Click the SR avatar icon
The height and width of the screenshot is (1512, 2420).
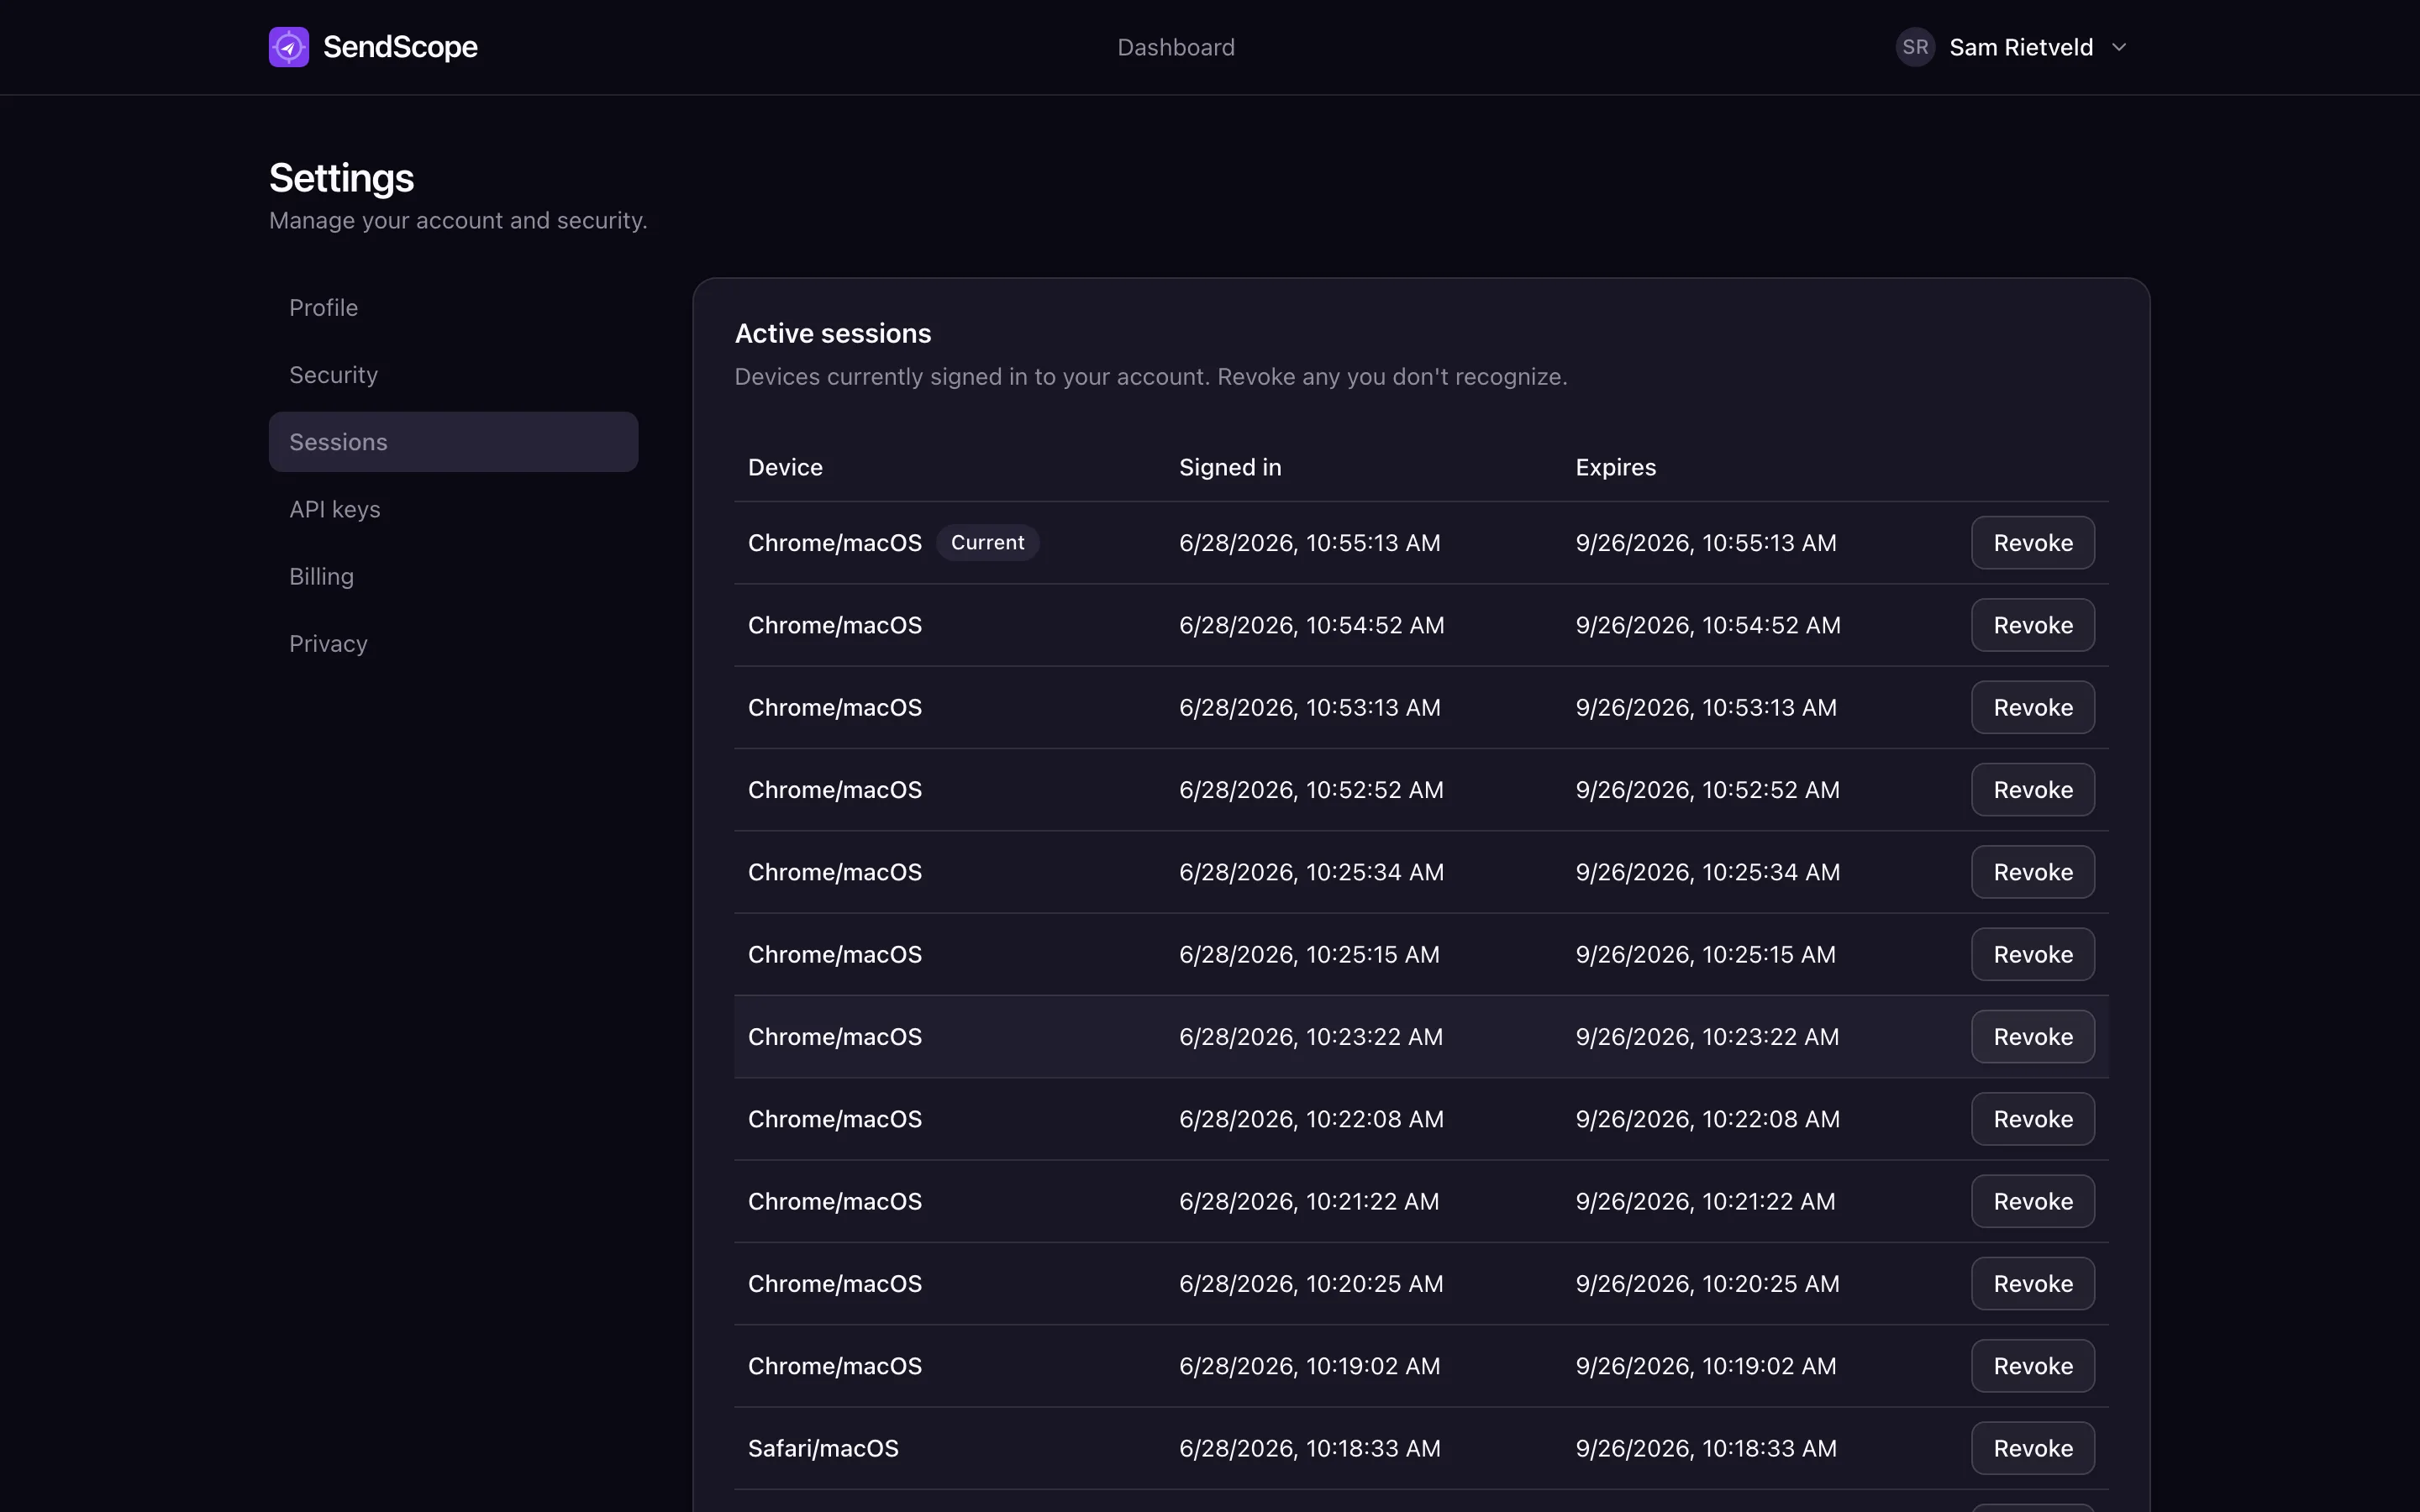(1915, 47)
